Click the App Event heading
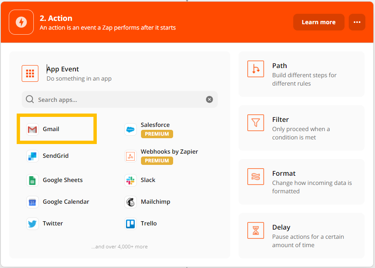The image size is (375, 268). click(63, 69)
